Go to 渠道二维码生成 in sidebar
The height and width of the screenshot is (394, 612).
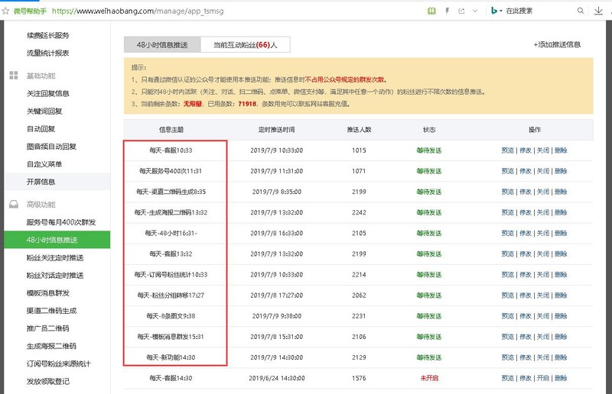[x=51, y=311]
